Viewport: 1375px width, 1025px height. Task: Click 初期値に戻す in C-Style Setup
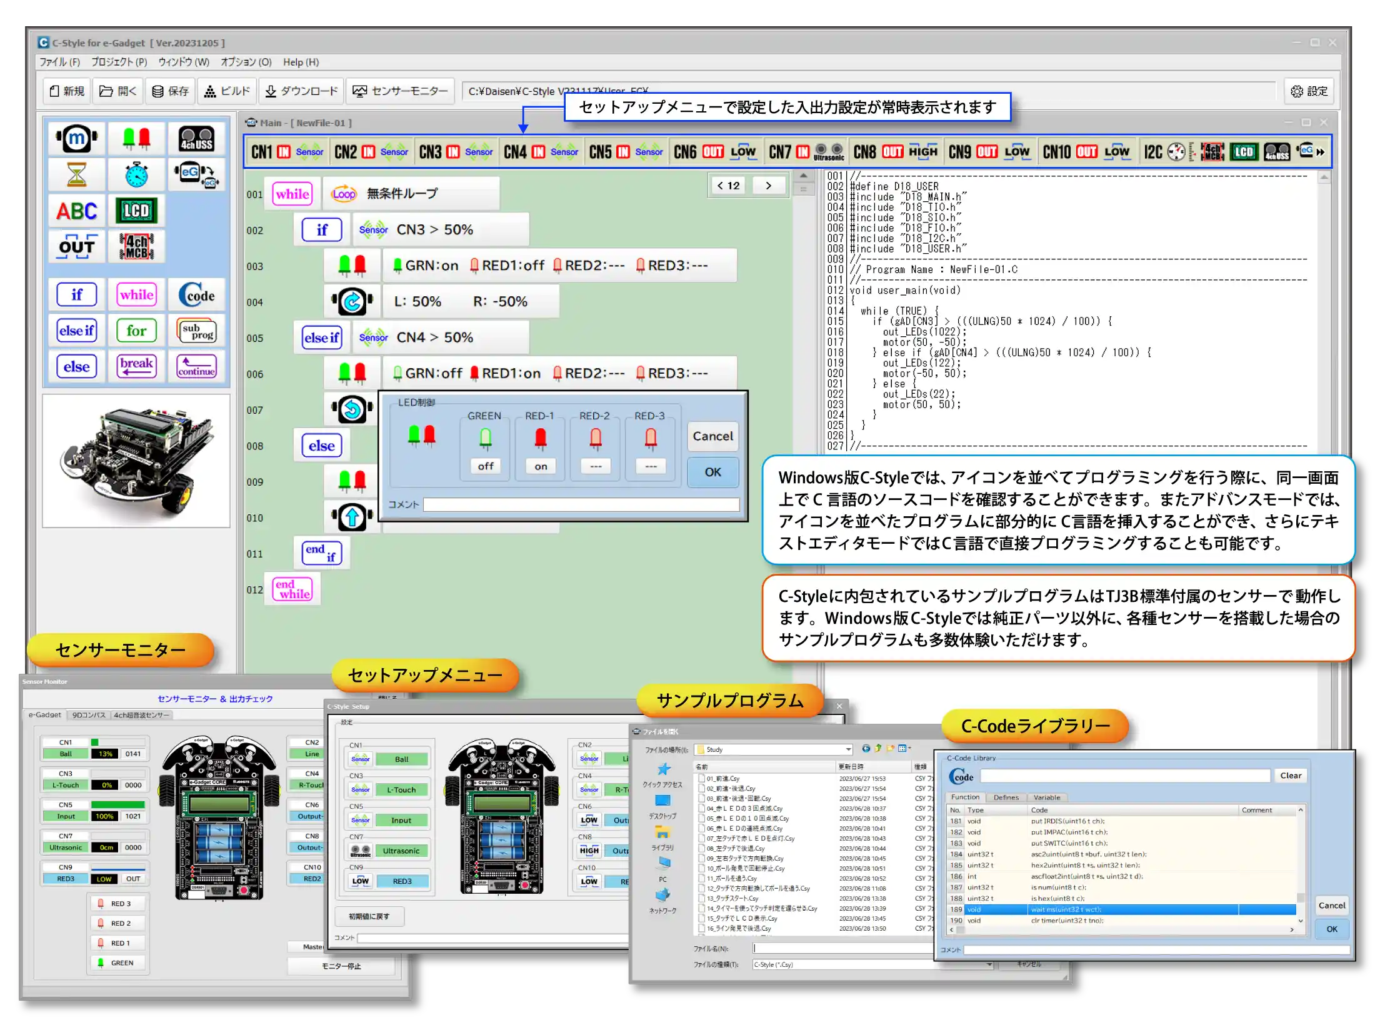tap(369, 916)
